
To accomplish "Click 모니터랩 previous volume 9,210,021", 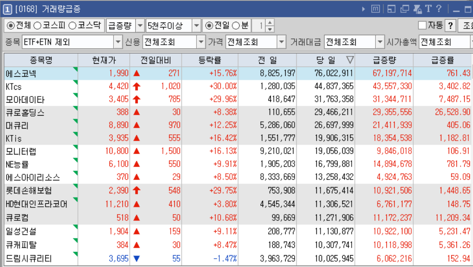I will pos(277,151).
